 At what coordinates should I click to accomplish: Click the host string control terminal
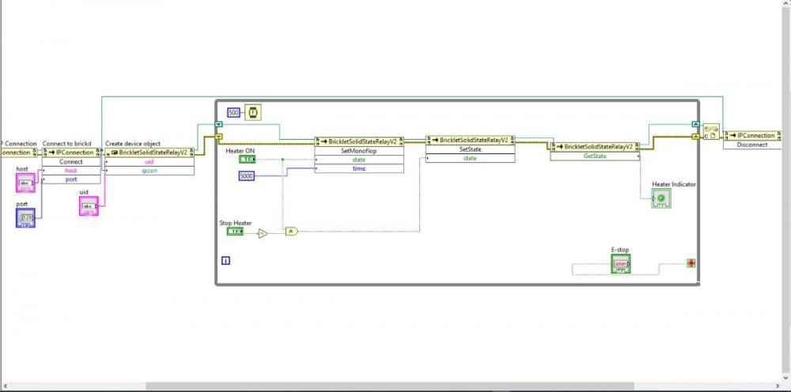click(26, 183)
